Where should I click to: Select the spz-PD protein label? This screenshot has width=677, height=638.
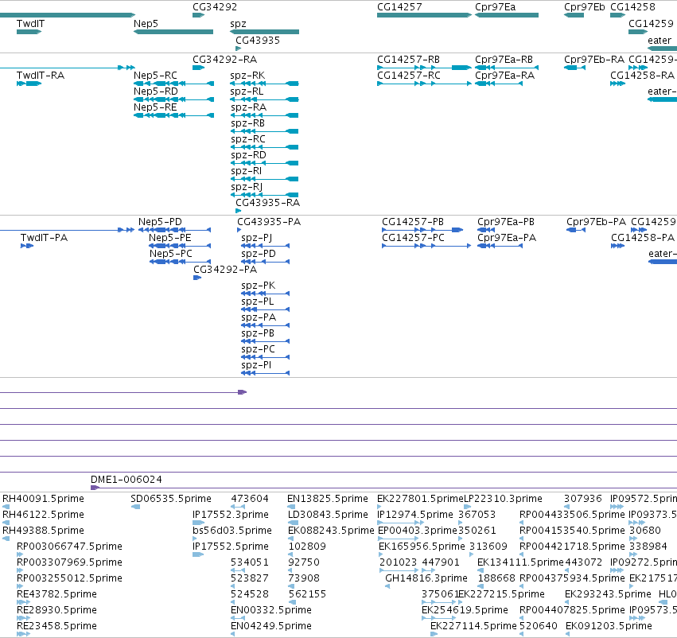259,254
